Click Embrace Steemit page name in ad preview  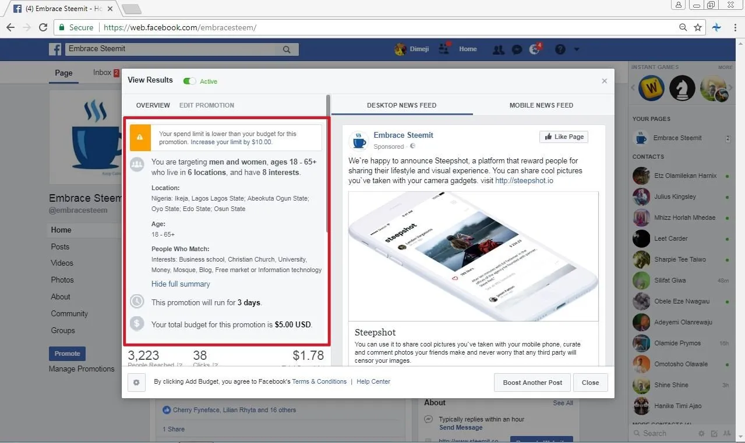[404, 135]
